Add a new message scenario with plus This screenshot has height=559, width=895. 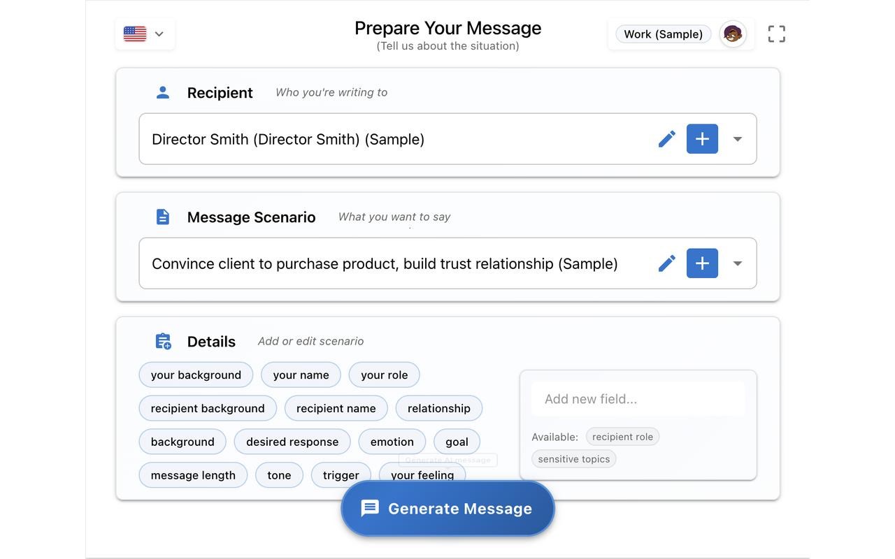pyautogui.click(x=702, y=263)
